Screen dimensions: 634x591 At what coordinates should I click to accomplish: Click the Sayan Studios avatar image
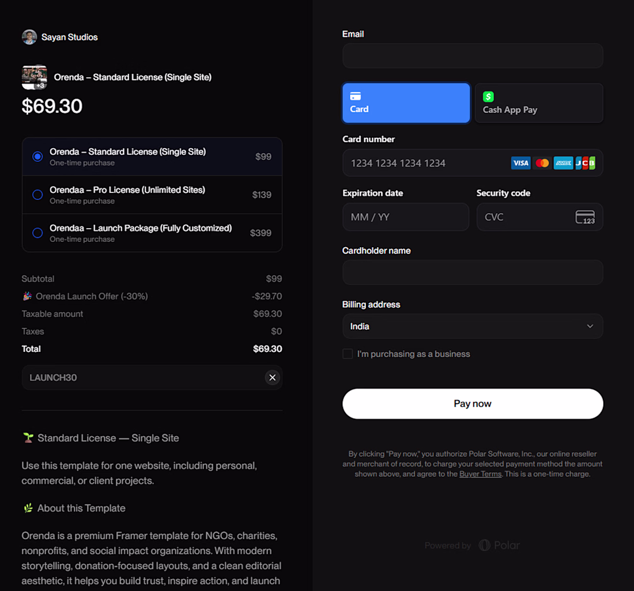point(29,37)
